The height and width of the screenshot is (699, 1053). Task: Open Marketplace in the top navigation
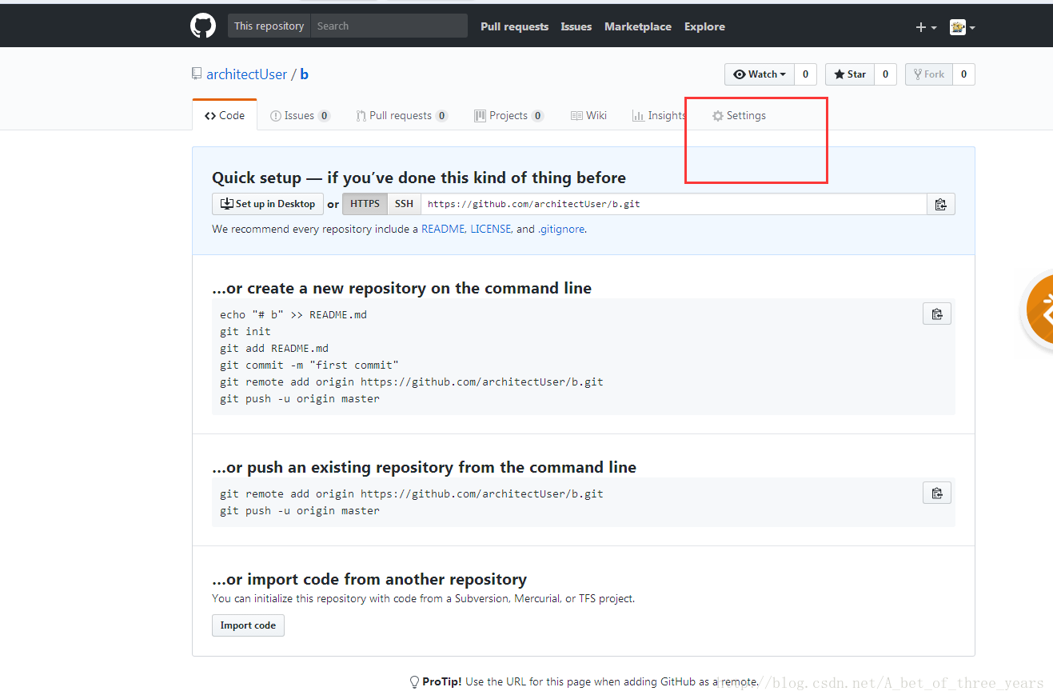click(x=637, y=26)
